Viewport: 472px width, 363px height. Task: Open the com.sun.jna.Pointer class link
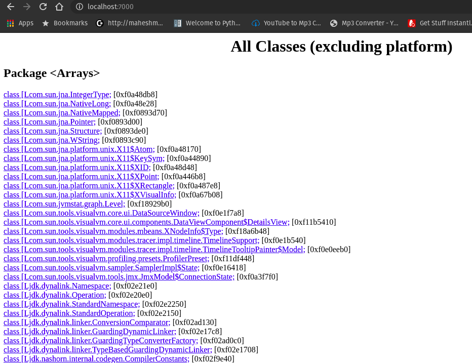click(x=49, y=122)
